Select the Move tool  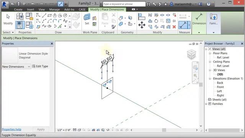point(142,25)
